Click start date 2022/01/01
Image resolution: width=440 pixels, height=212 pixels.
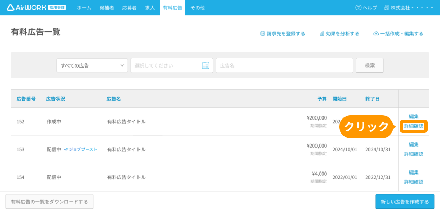coord(345,177)
